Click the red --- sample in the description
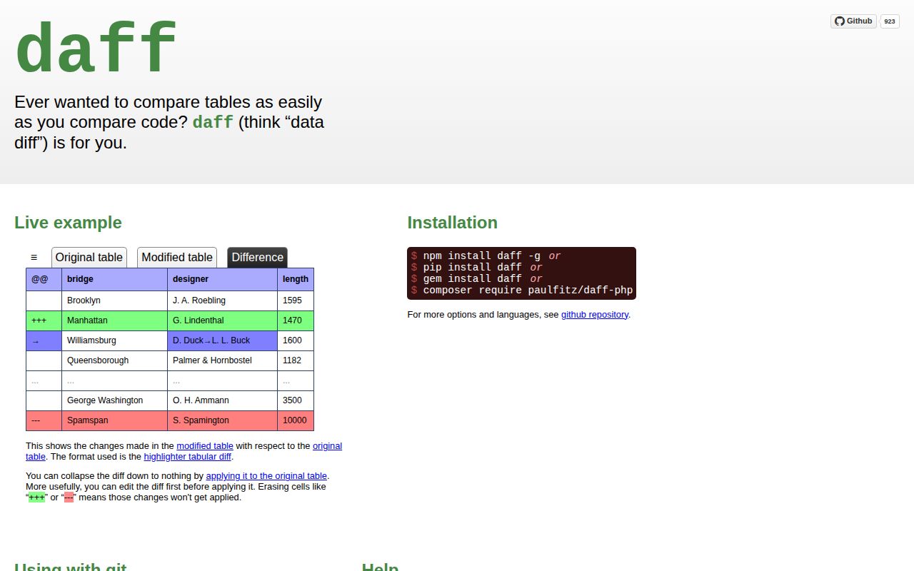The width and height of the screenshot is (914, 571). [69, 497]
